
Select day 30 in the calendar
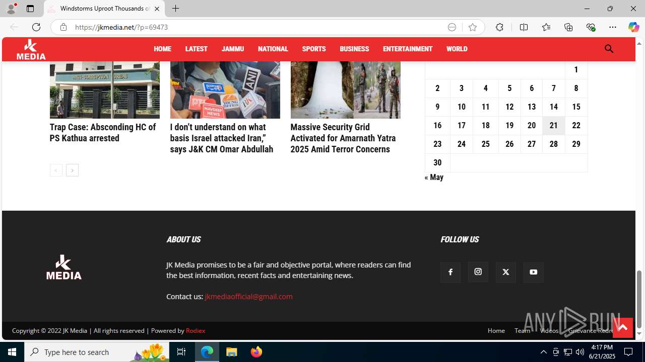click(437, 162)
